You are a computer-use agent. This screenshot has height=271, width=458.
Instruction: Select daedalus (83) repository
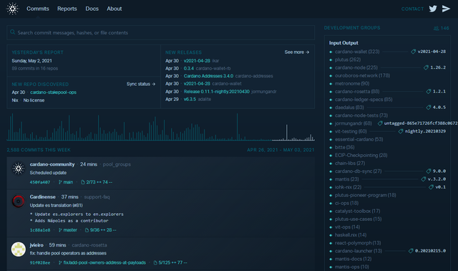coord(349,108)
